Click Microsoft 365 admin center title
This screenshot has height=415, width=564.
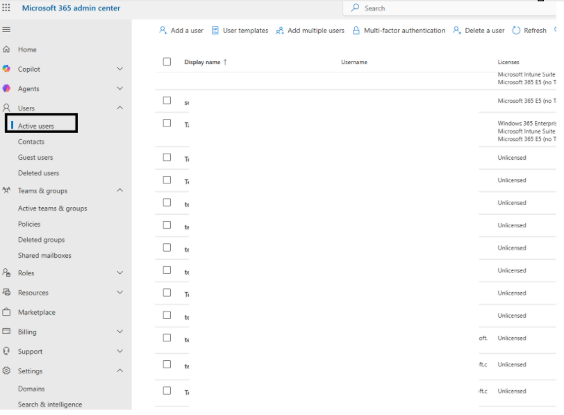[x=72, y=8]
